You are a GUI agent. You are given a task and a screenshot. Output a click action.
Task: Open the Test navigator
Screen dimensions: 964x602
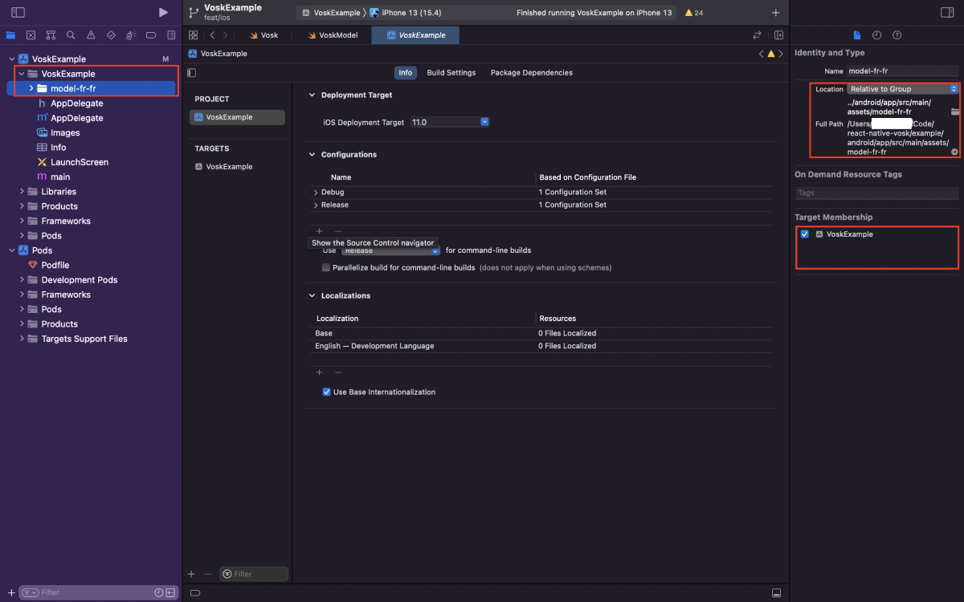(111, 35)
